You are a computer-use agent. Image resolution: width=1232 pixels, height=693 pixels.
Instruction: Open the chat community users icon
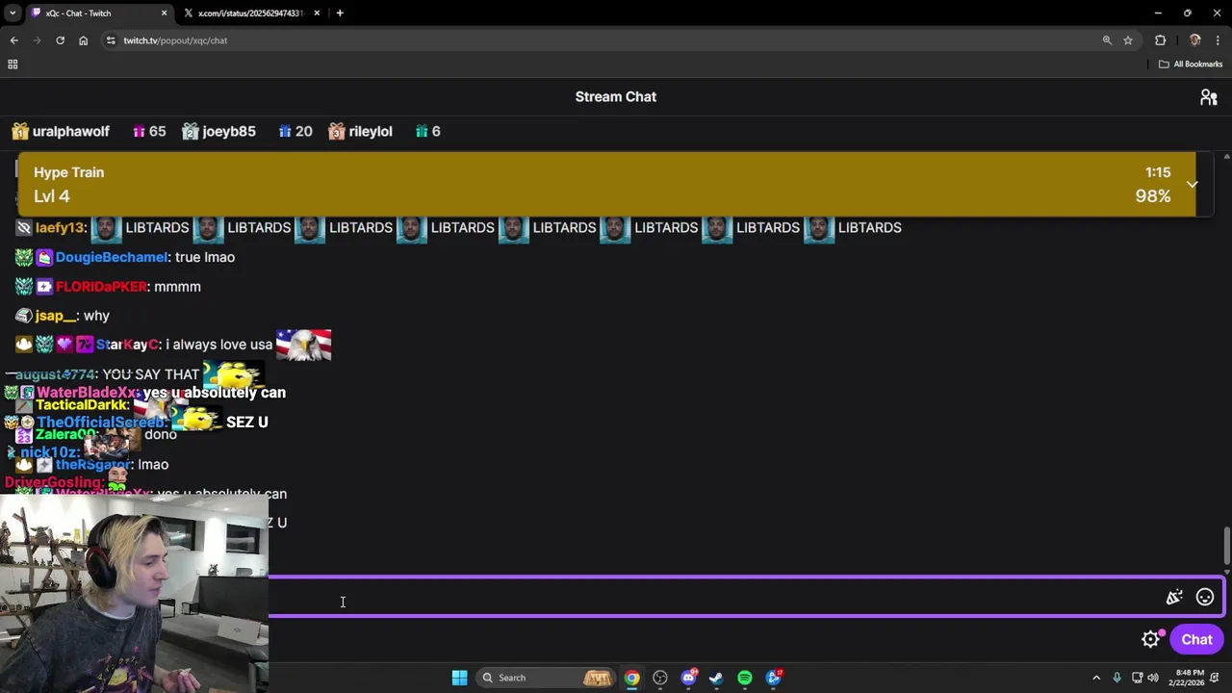(1209, 97)
